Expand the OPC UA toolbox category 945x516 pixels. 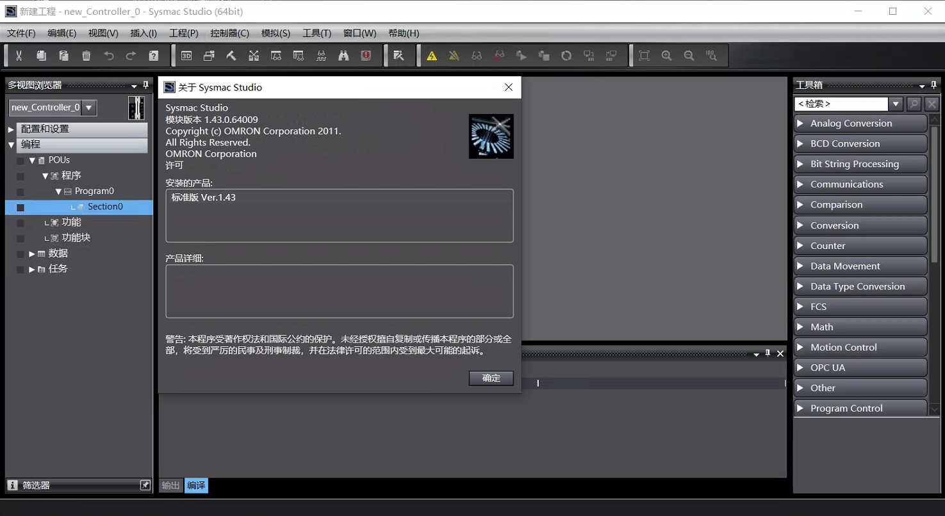coord(860,367)
